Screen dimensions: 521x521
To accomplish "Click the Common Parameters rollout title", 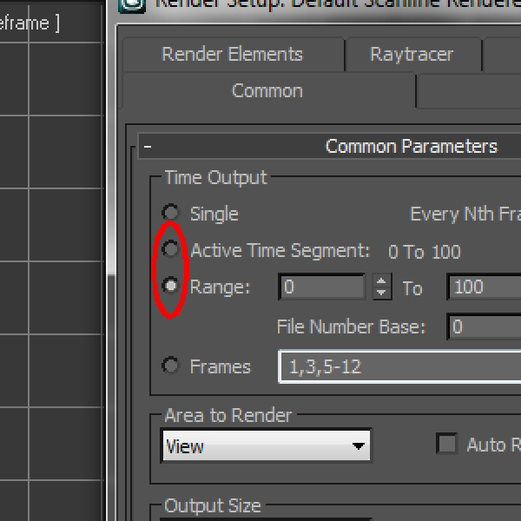I will (411, 147).
